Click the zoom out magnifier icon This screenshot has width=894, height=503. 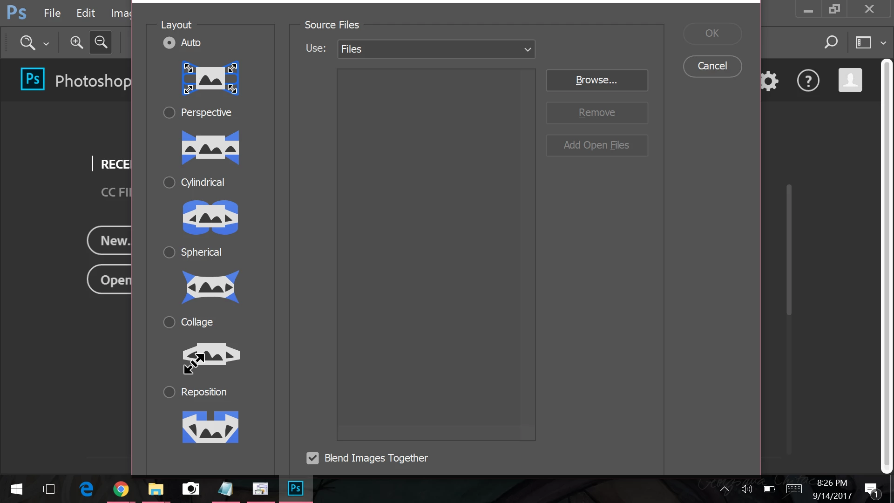tap(101, 42)
